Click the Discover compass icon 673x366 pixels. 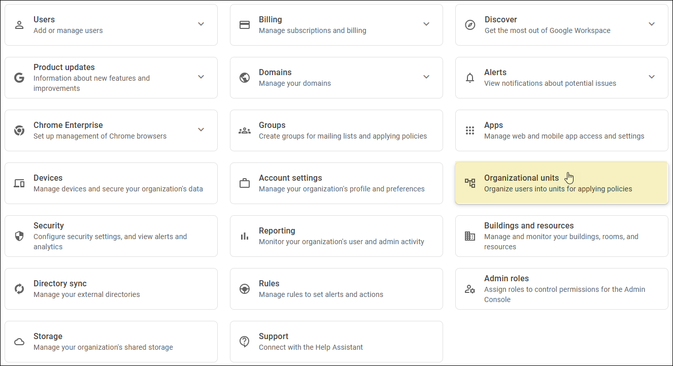(470, 25)
